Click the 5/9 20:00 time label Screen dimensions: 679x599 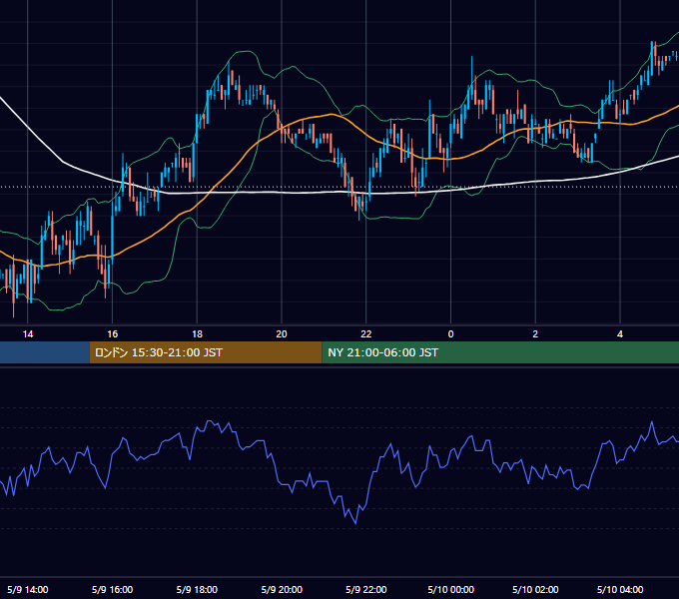282,589
